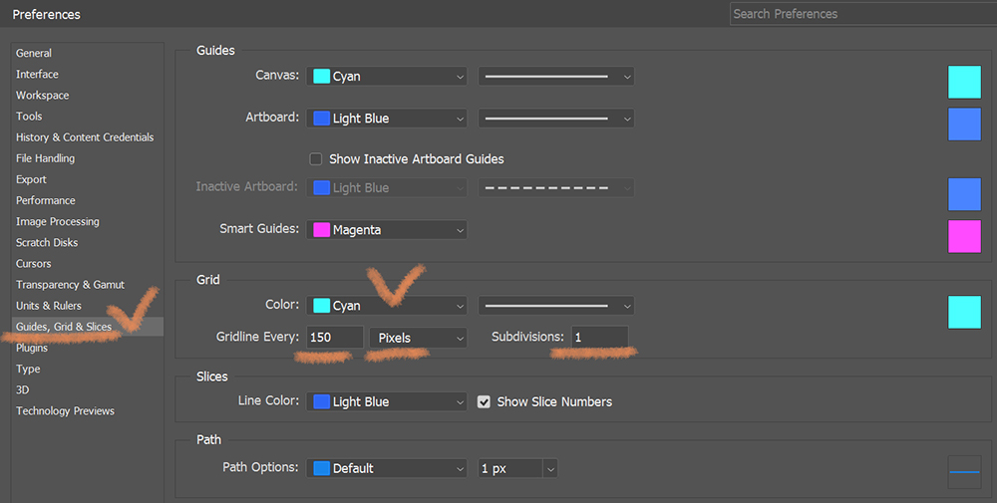Image resolution: width=997 pixels, height=503 pixels.
Task: Open Path Options color dropdown
Action: [387, 468]
